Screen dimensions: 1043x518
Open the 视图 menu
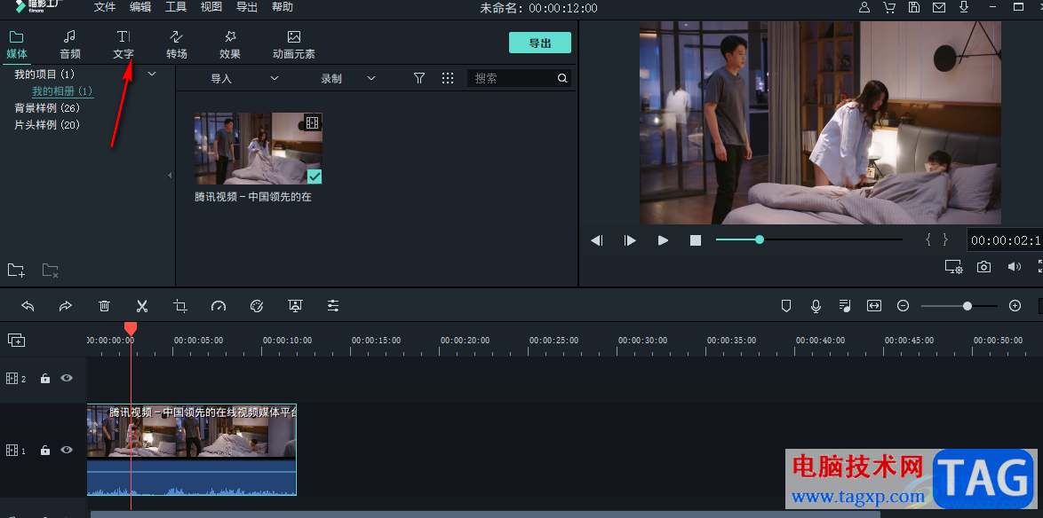[x=211, y=7]
